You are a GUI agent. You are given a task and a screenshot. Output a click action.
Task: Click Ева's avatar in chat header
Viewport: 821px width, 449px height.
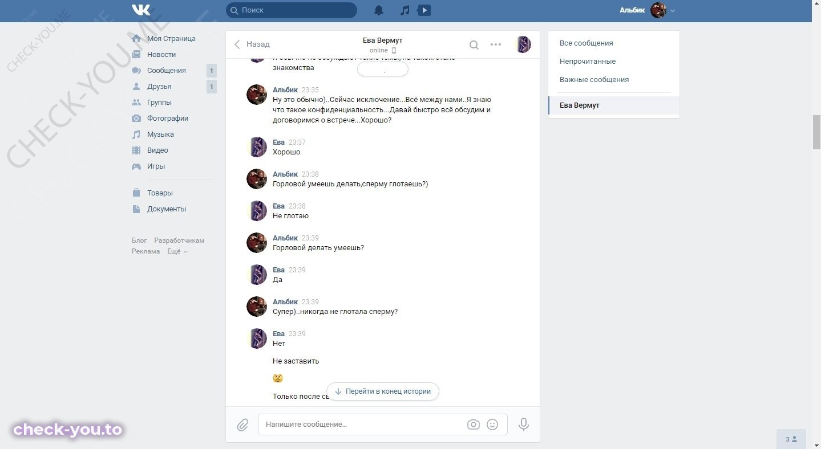(x=523, y=44)
